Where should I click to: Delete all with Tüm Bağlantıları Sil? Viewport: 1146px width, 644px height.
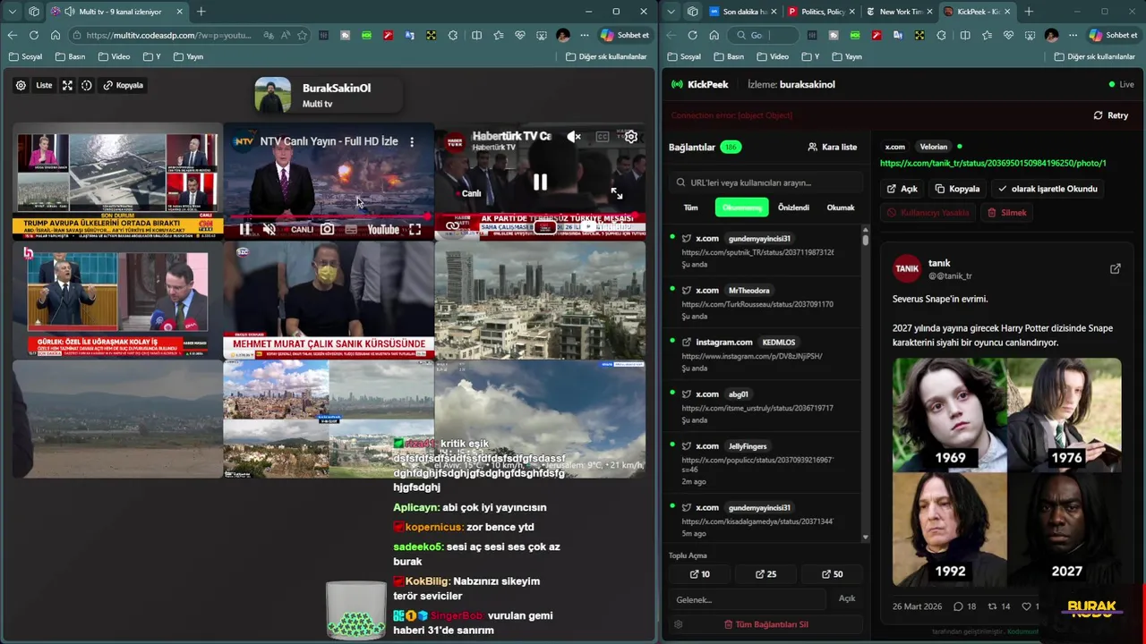[765, 624]
